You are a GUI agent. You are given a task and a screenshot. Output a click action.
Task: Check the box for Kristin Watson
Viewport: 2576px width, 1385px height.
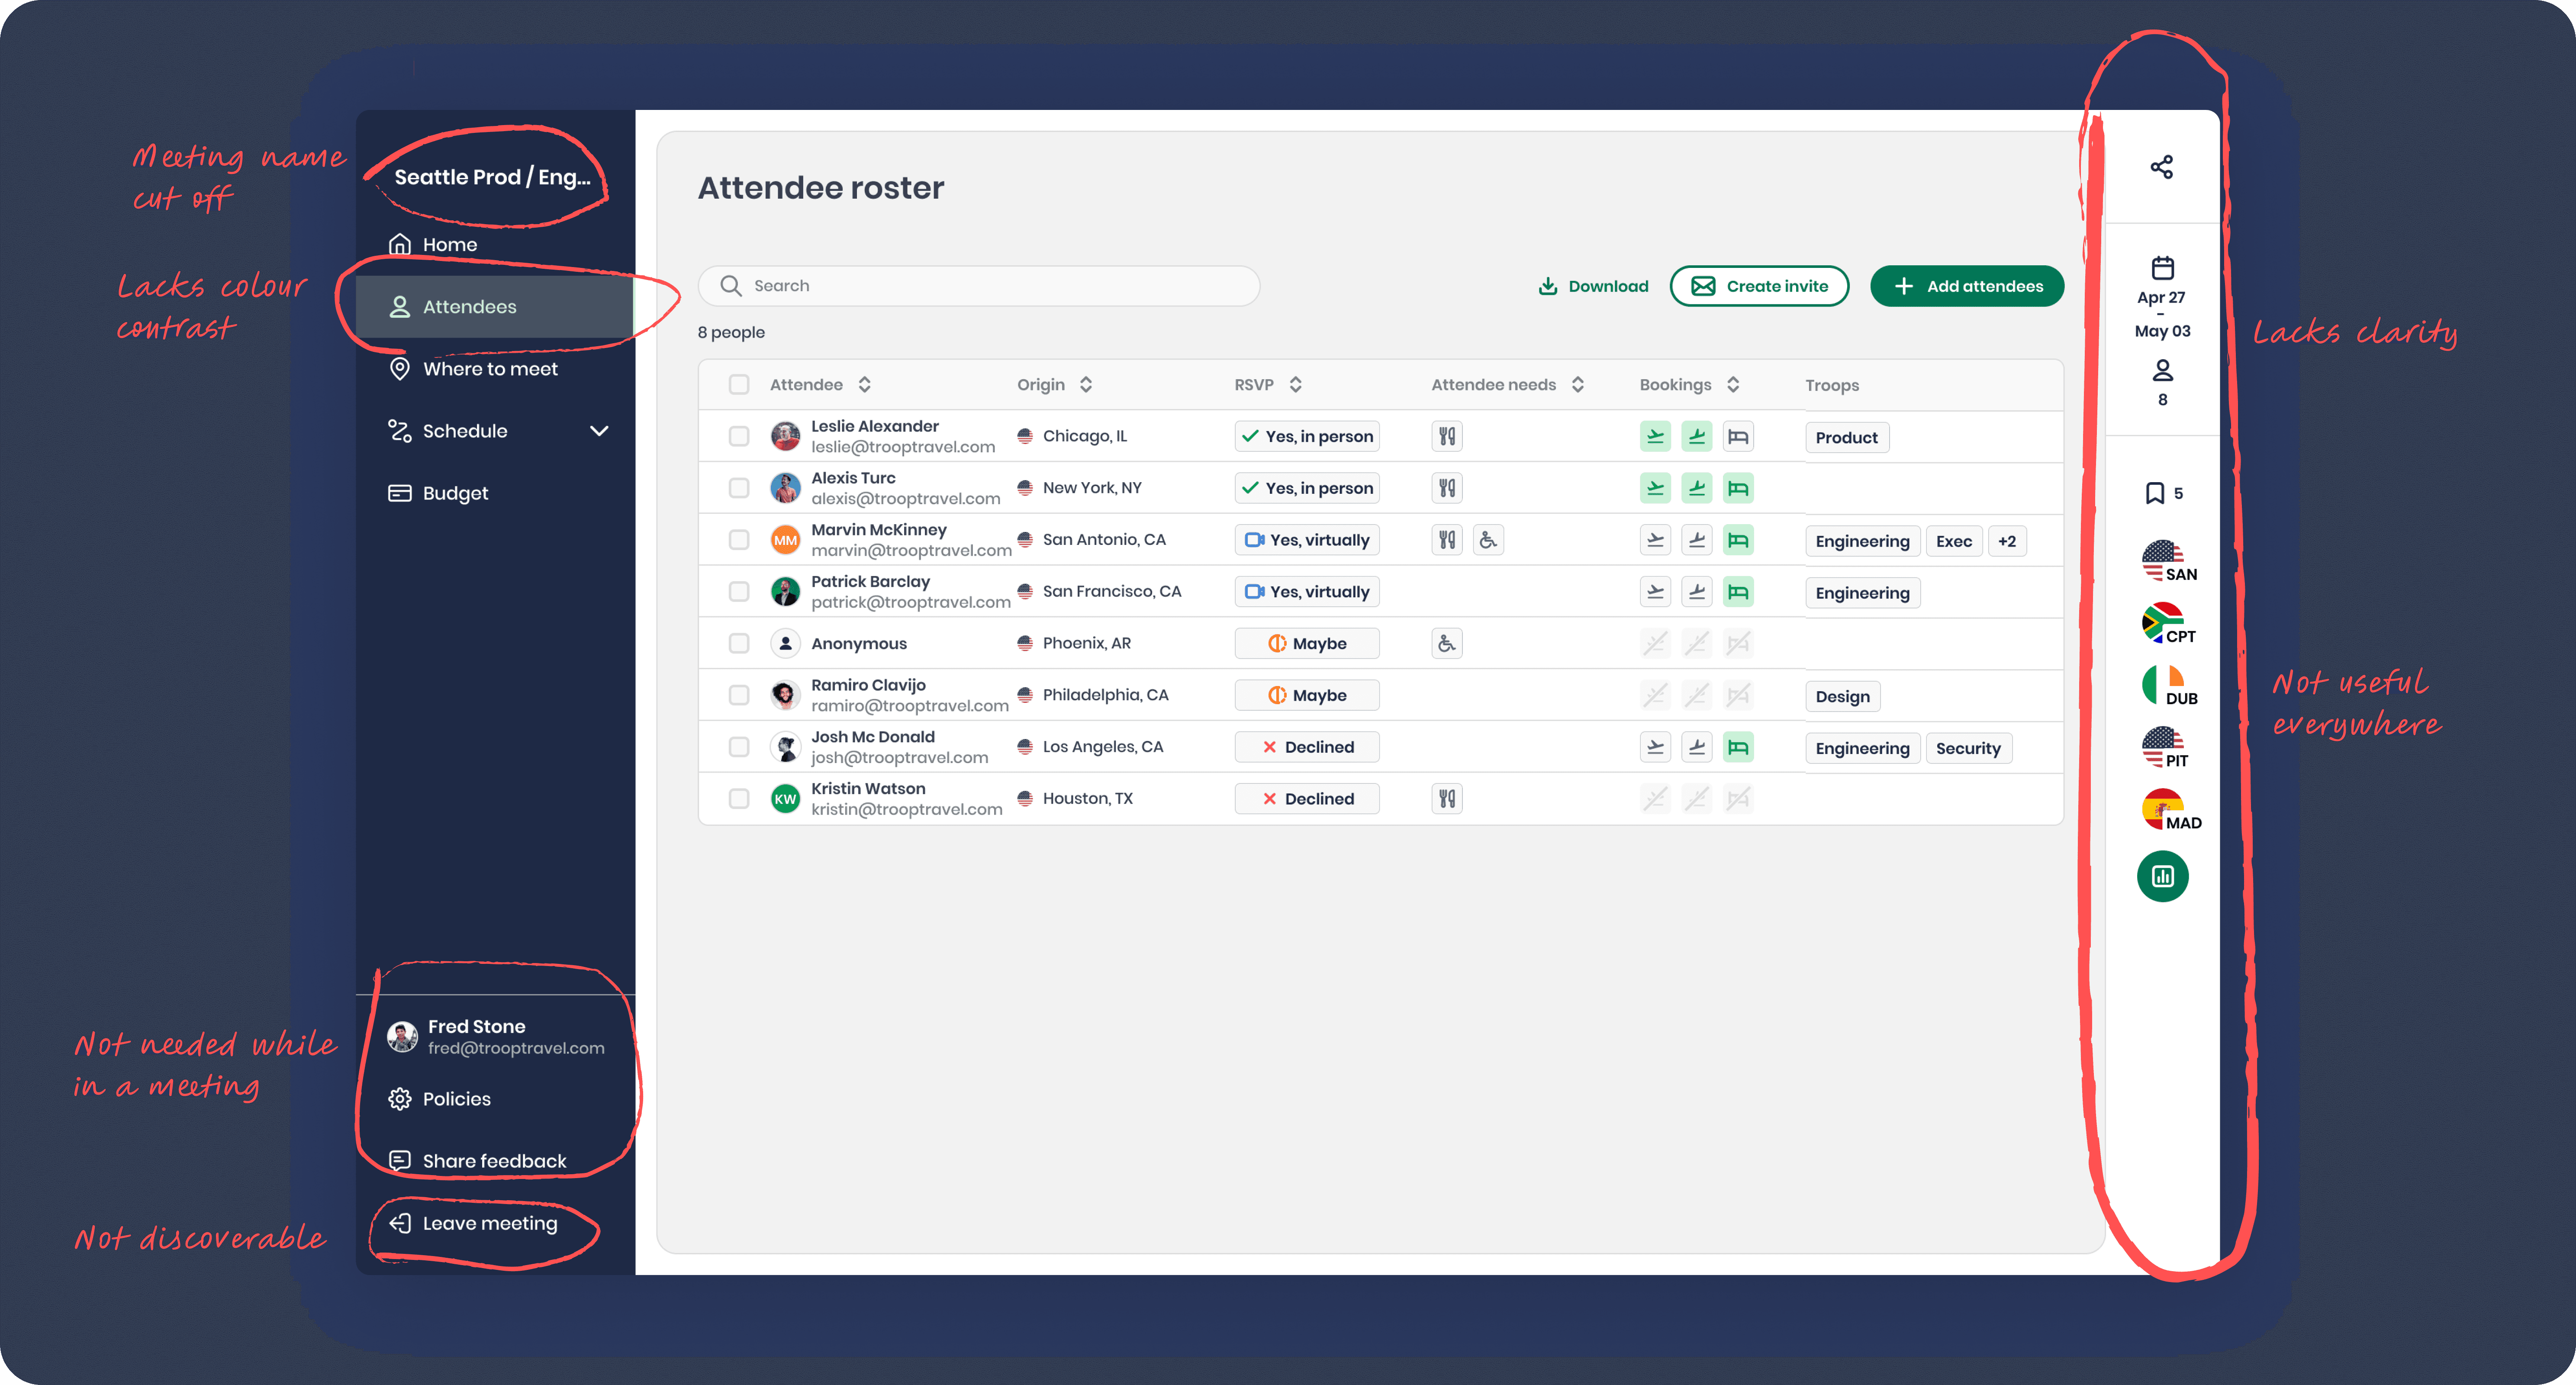coord(739,799)
